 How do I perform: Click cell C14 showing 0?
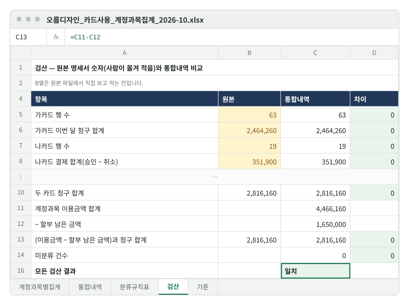[x=315, y=255]
